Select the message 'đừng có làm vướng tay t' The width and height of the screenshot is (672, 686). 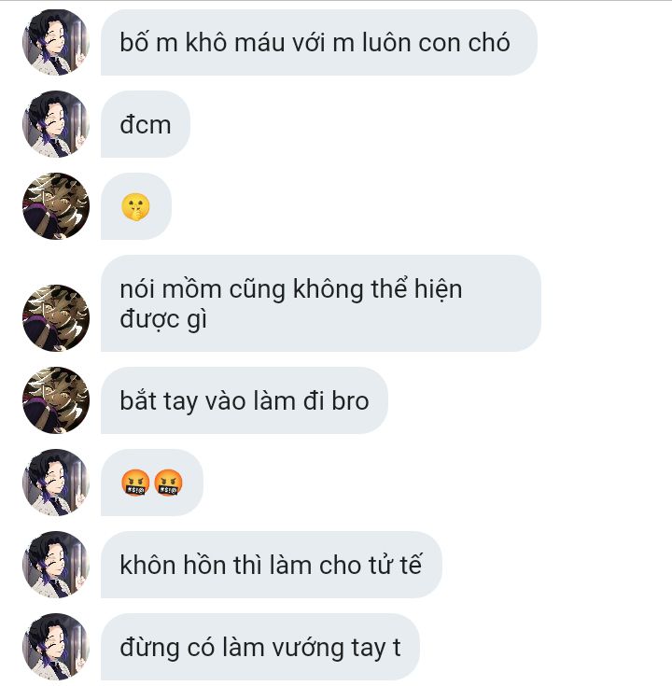point(260,647)
